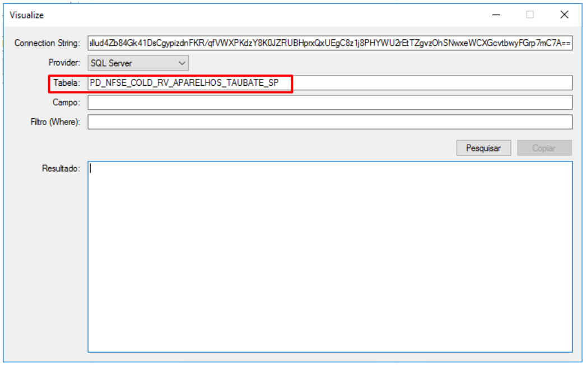Screen dimensions: 586x365
Task: Click the "Resultado:" label
Action: click(x=61, y=168)
